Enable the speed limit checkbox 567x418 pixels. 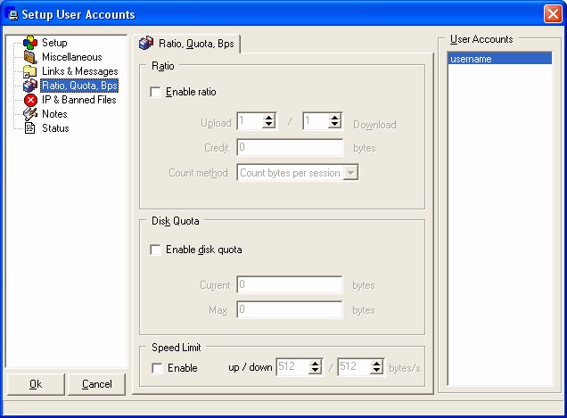point(157,368)
